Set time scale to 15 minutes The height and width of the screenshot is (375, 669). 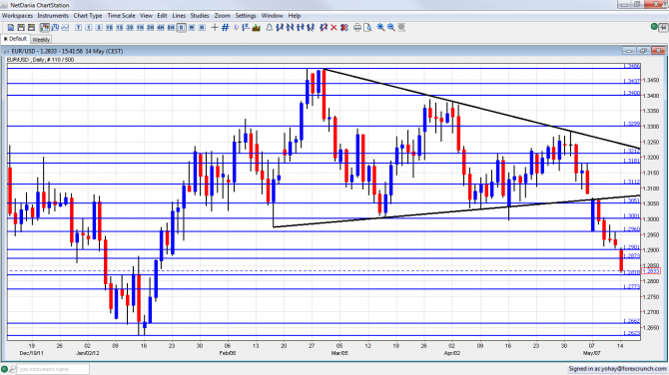click(120, 28)
